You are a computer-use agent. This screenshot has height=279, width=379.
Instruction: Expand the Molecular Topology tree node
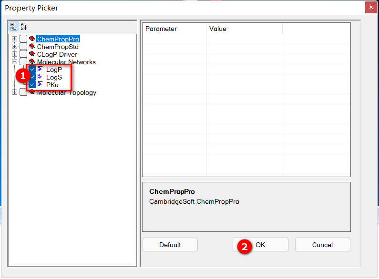pos(14,92)
